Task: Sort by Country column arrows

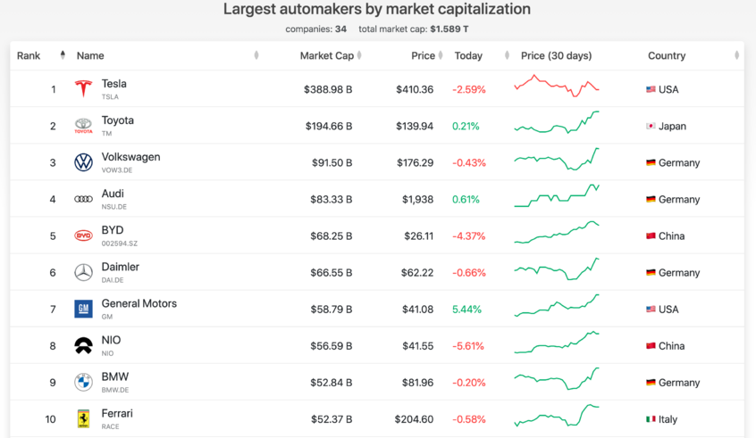Action: 736,55
